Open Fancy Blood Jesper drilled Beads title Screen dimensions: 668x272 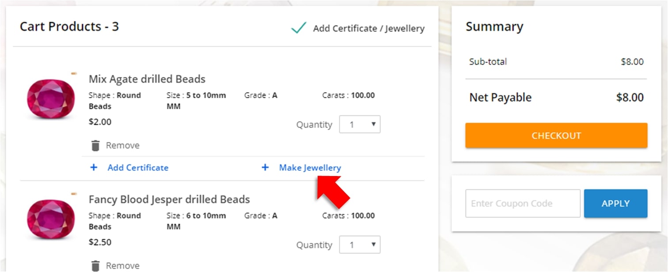click(x=169, y=199)
